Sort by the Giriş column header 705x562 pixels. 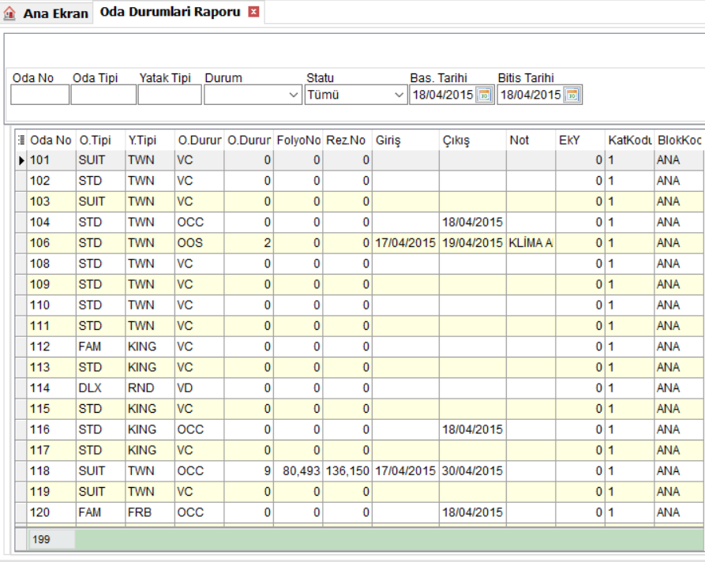click(x=406, y=140)
